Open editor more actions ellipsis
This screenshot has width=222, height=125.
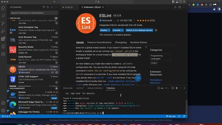click(183, 7)
